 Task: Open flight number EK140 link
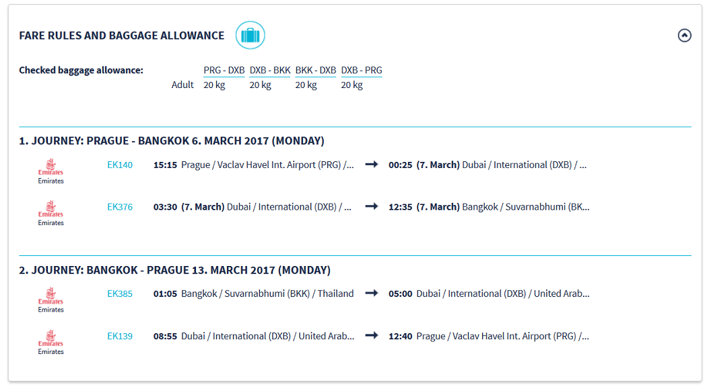[120, 165]
